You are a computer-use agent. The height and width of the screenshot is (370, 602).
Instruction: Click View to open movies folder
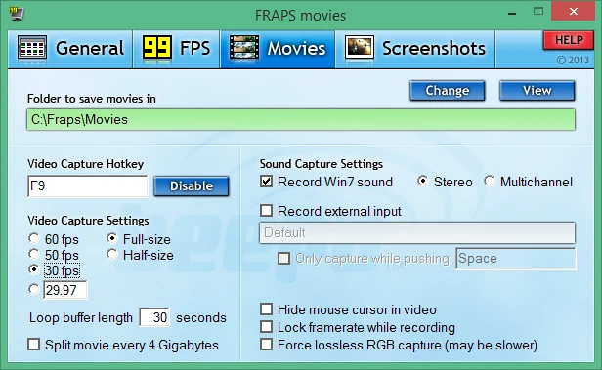click(537, 91)
